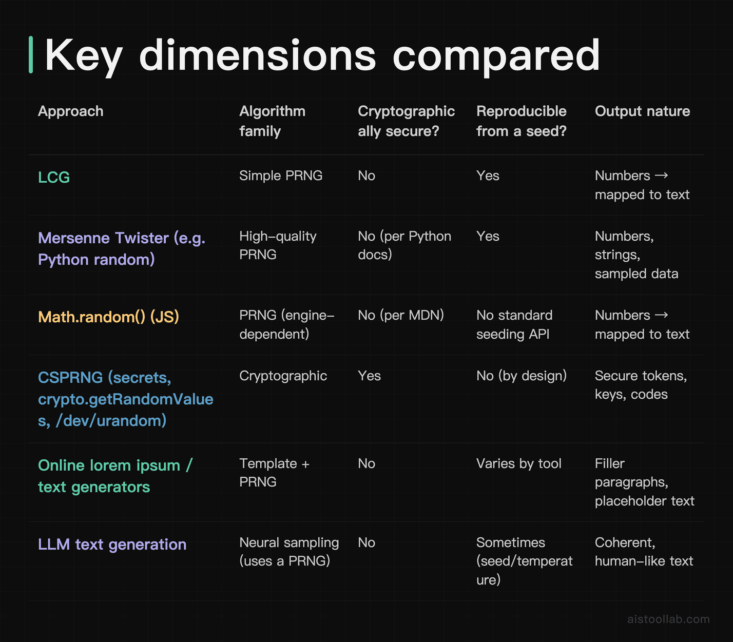This screenshot has width=733, height=642.
Task: Click 'Yes' in the Mersenne Twister row
Action: [488, 236]
